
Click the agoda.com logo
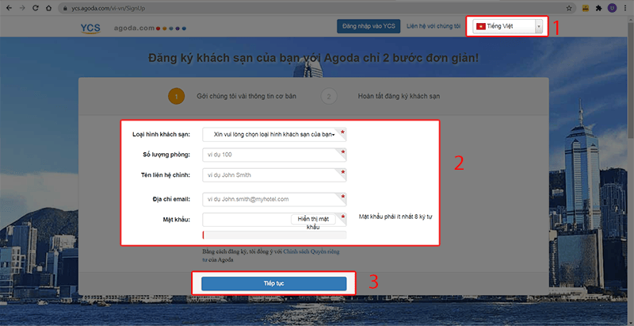click(x=150, y=28)
